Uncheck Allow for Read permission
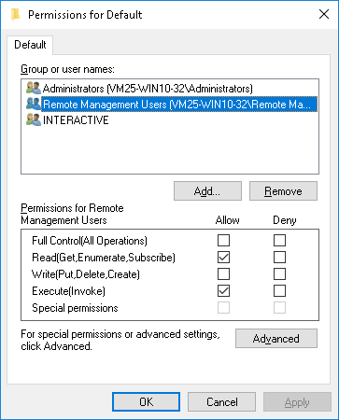This screenshot has width=339, height=420. click(223, 258)
